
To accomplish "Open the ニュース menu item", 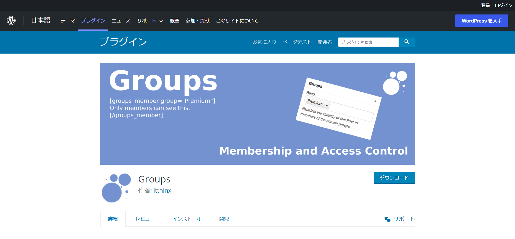I will click(121, 21).
